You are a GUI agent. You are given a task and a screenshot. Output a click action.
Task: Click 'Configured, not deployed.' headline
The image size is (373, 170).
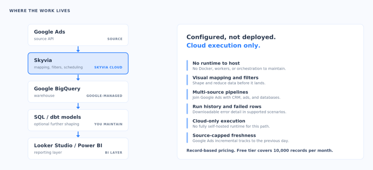click(x=231, y=37)
